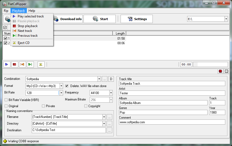The width and height of the screenshot is (232, 146).
Task: Open the Settings dialog
Action: coord(137,19)
